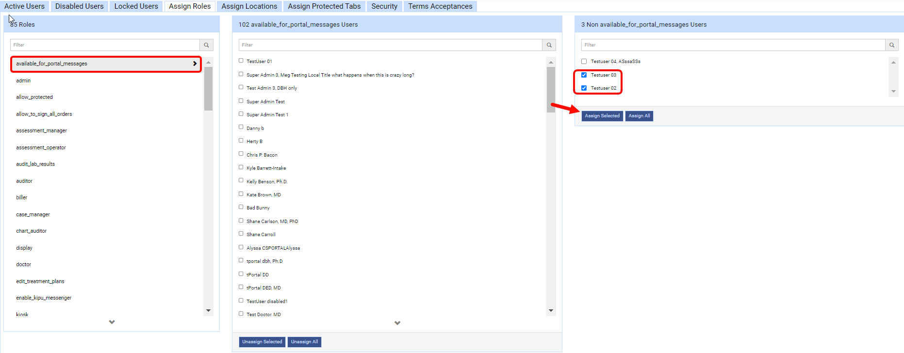Screen dimensions: 904x353
Task: Click the Roles list scrollbar thumb
Action: pyautogui.click(x=208, y=89)
